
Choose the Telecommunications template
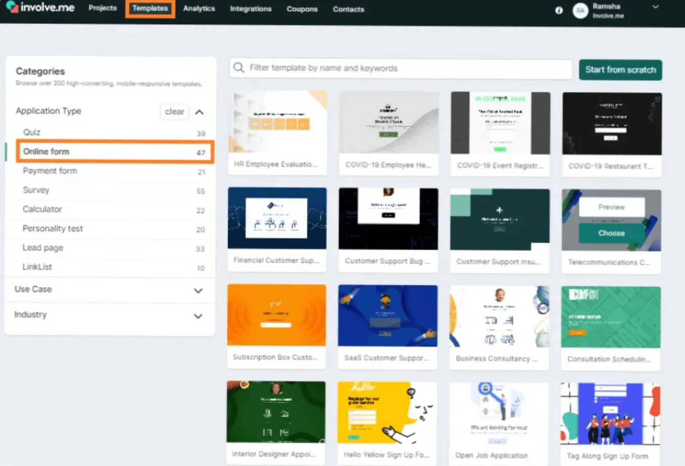click(x=612, y=233)
